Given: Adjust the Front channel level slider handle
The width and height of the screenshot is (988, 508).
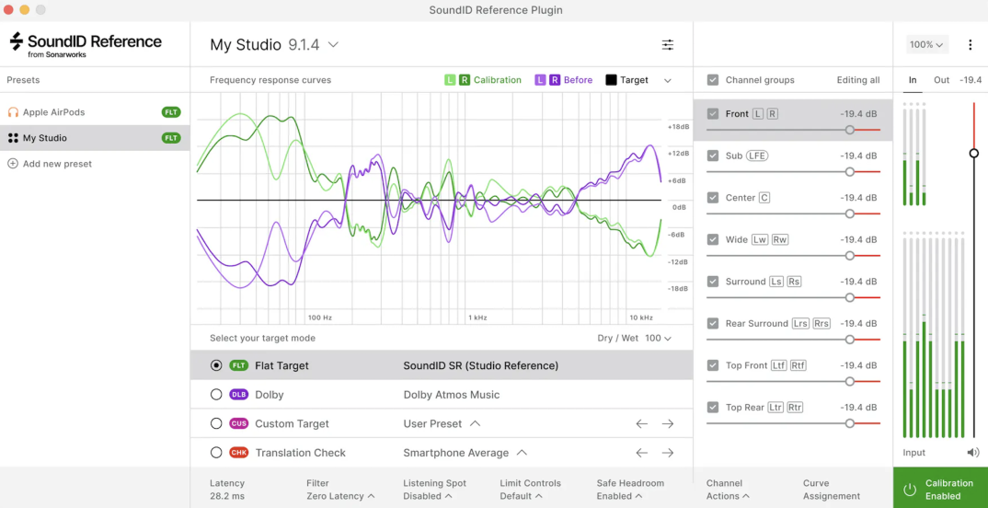Looking at the screenshot, I should 850,130.
